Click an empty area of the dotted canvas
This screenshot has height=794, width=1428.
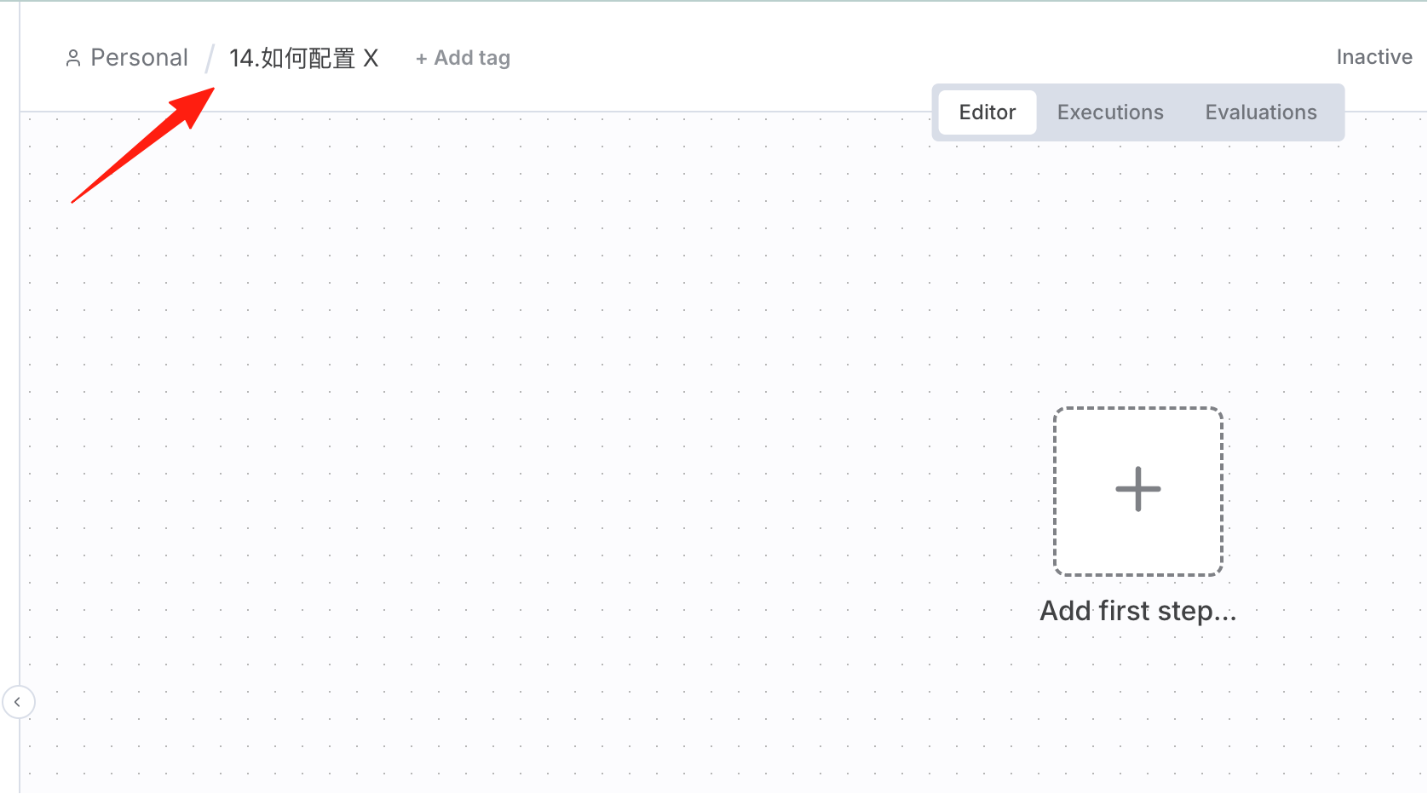tap(511, 426)
